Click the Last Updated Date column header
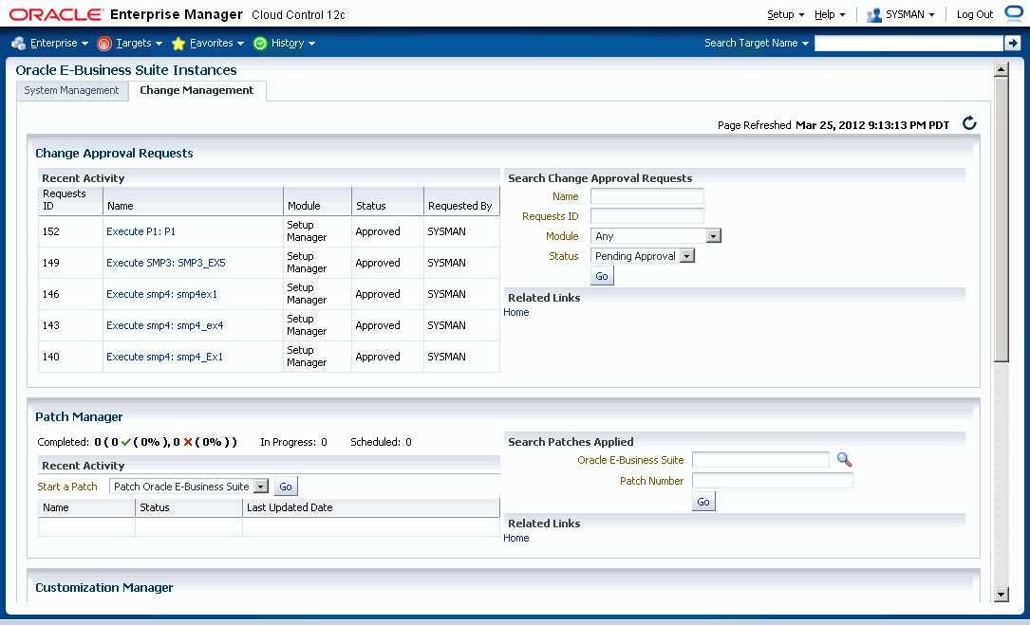 (x=371, y=507)
